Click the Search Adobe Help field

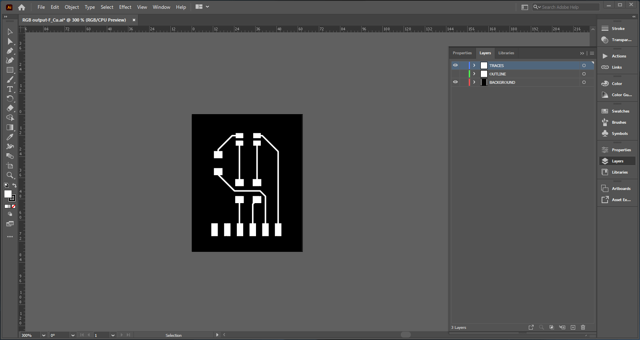[566, 7]
